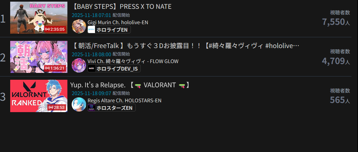Open the 朝活 FreeTalk stream thumbnail
This screenshot has height=152, width=358.
coord(39,57)
